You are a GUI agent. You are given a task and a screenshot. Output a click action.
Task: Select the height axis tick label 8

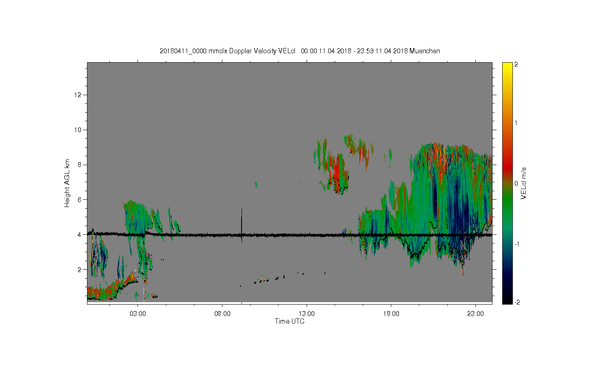80,165
